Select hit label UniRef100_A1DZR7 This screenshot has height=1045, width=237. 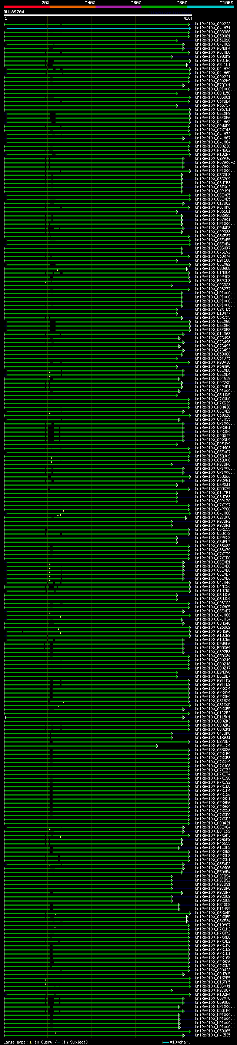(213, 154)
